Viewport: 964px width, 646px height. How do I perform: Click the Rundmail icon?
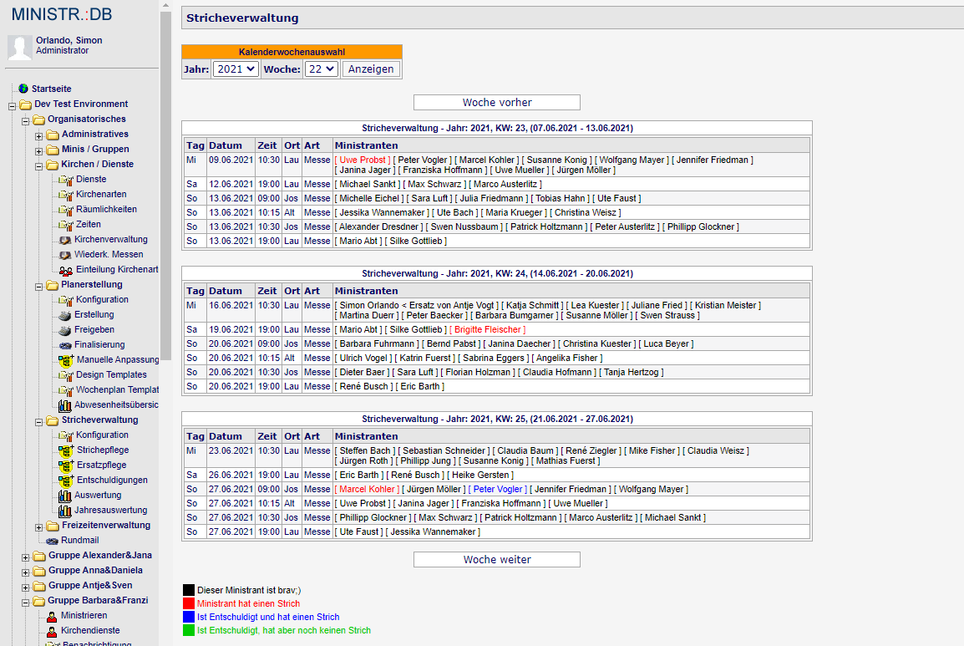(52, 541)
